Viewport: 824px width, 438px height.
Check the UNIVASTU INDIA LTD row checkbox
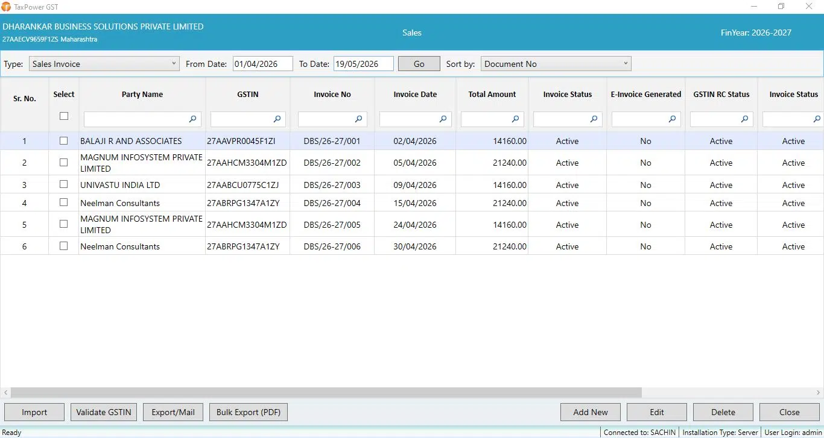click(x=64, y=184)
